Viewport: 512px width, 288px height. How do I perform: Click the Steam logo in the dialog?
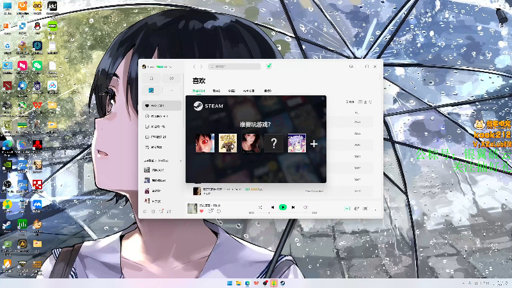(209, 106)
